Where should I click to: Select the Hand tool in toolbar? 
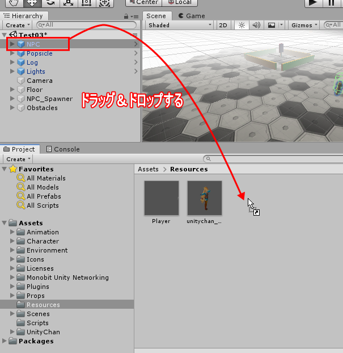[14, 3]
